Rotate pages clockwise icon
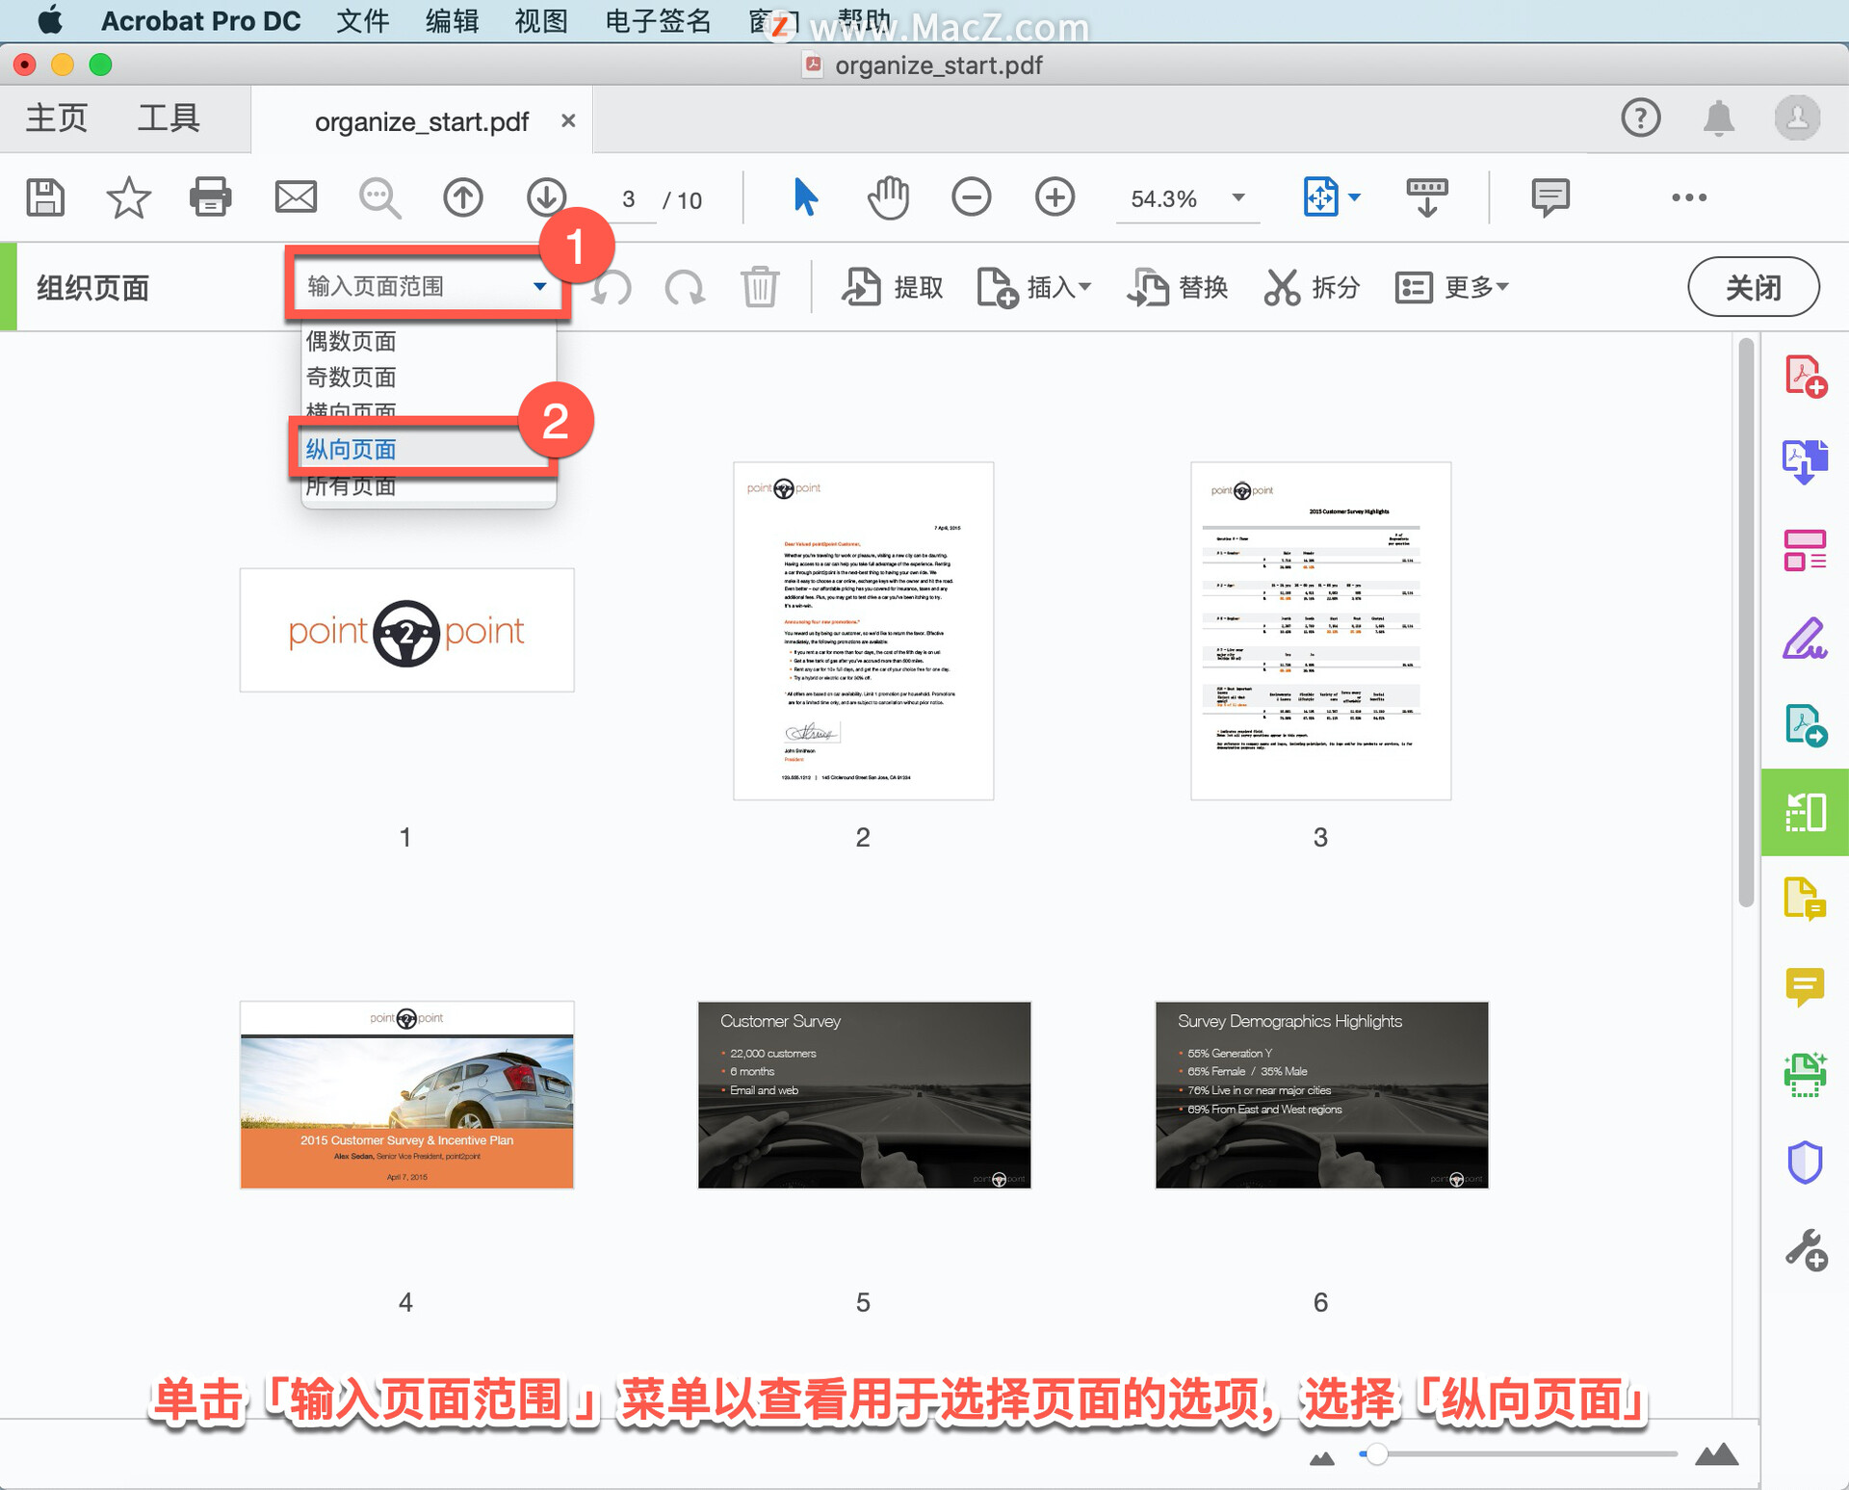This screenshot has width=1849, height=1490. (x=685, y=287)
